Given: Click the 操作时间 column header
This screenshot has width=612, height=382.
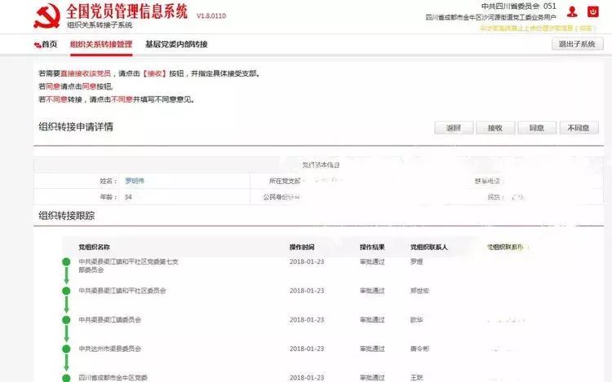Looking at the screenshot, I should [x=302, y=247].
